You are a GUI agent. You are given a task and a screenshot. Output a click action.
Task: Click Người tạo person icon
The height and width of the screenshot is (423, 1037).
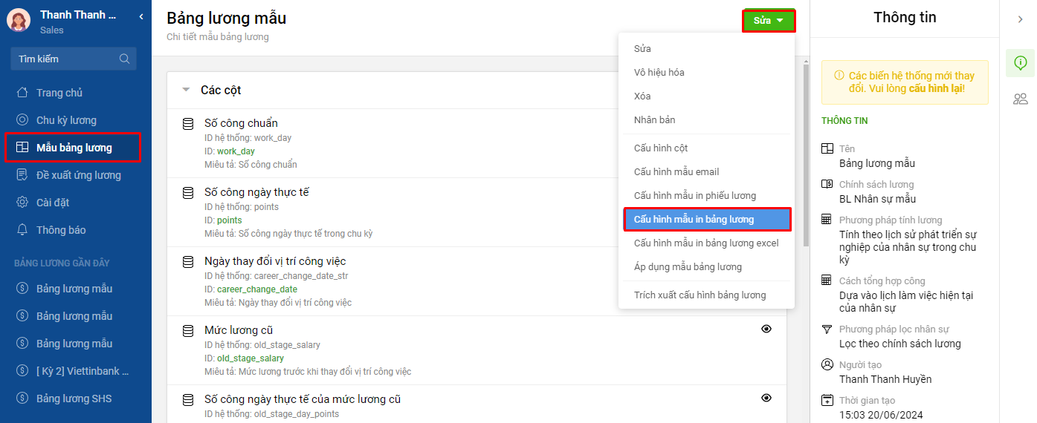click(827, 364)
